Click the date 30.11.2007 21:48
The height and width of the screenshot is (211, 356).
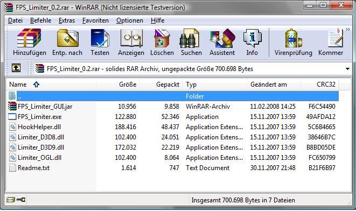273,167
